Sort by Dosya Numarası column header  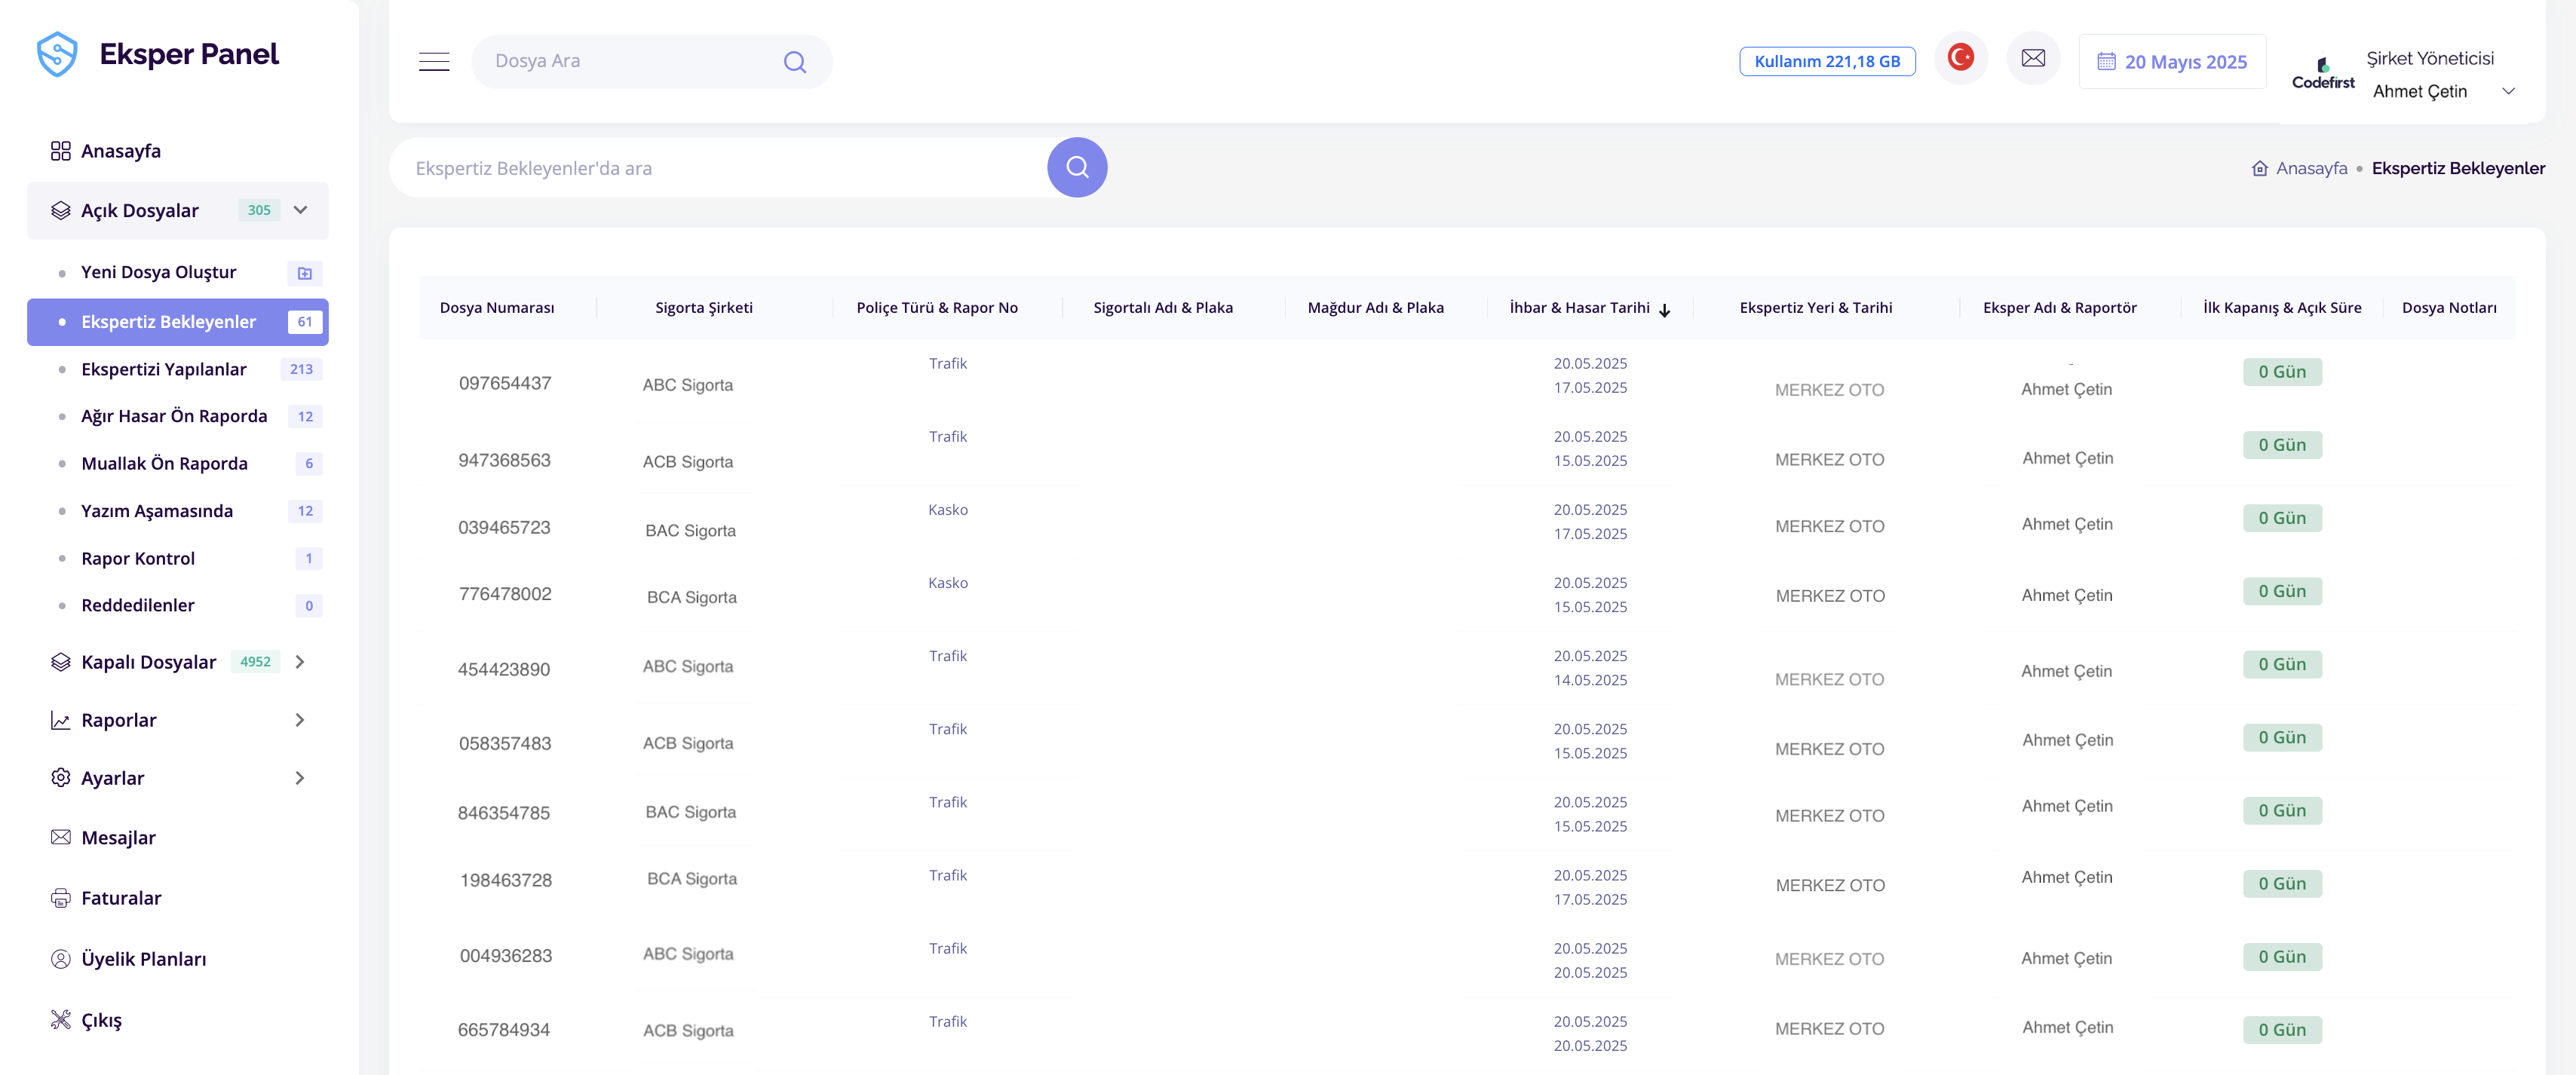497,308
